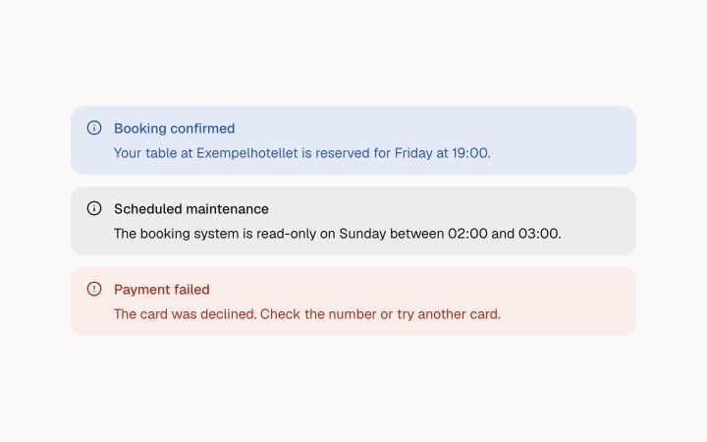Select the "Booking confirmed" heading
Screen dimensions: 707x442
(174, 129)
